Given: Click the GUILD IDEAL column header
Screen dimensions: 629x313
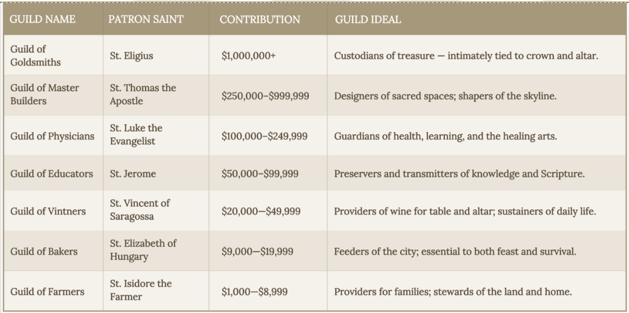Looking at the screenshot, I should pyautogui.click(x=368, y=19).
